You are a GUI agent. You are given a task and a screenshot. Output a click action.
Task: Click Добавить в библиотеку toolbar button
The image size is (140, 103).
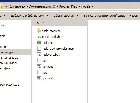click(x=27, y=16)
